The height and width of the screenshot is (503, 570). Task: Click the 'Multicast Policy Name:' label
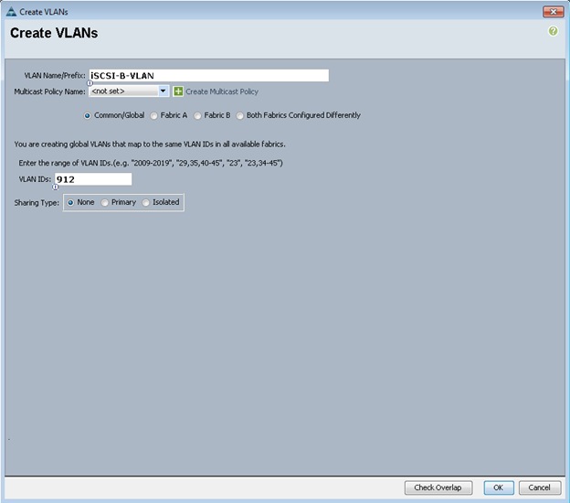point(50,91)
